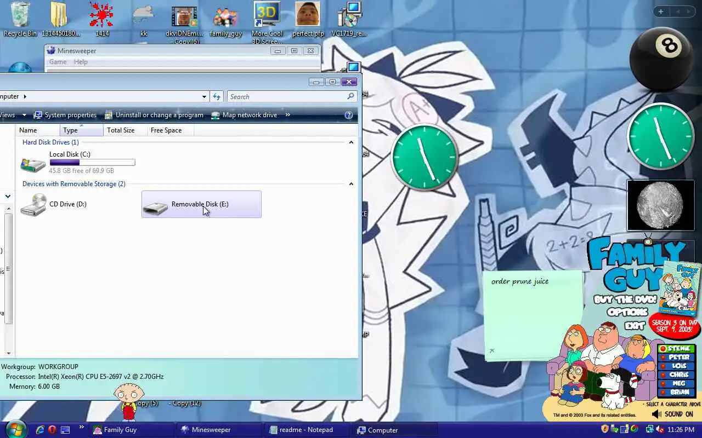Click Map network drive button

(x=244, y=115)
